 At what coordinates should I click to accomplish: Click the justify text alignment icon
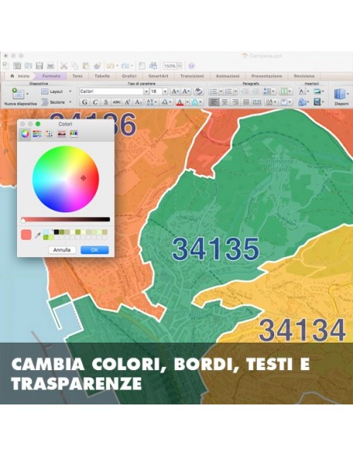(x=246, y=102)
